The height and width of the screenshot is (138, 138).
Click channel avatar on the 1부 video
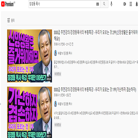click(56, 104)
